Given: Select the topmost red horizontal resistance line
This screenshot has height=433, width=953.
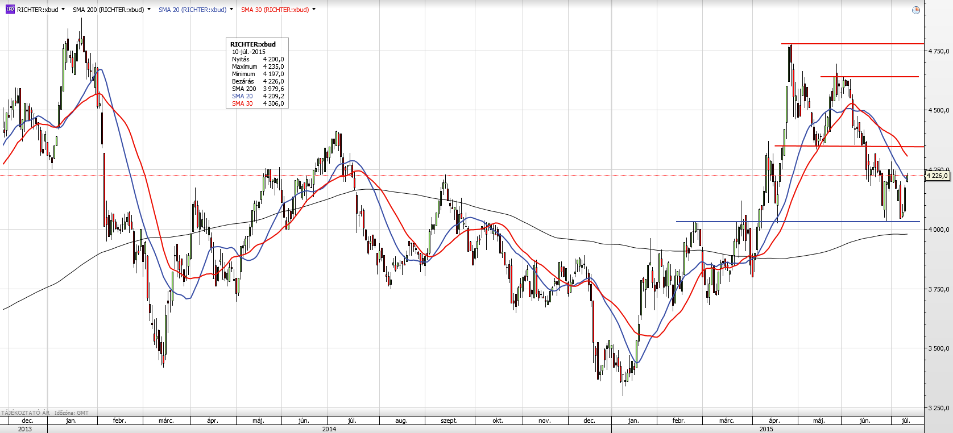Looking at the screenshot, I should [x=852, y=44].
